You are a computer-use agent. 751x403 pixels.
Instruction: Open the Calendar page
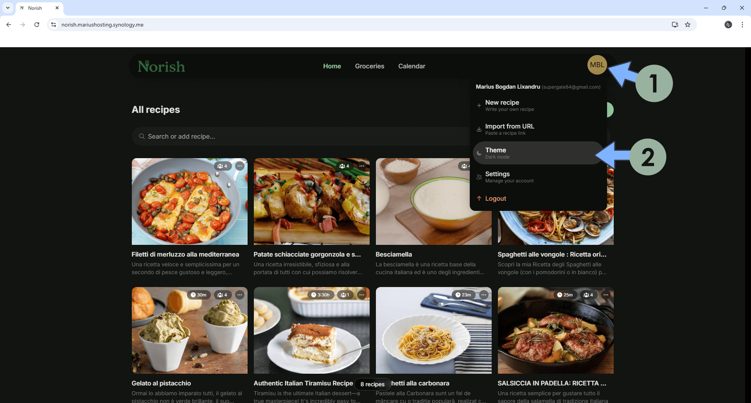411,66
